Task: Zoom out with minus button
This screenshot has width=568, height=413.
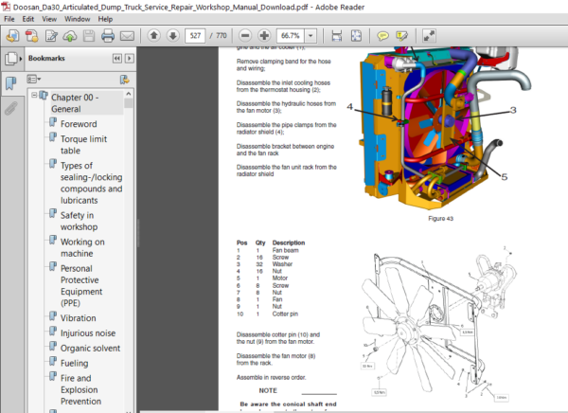Action: coord(245,36)
